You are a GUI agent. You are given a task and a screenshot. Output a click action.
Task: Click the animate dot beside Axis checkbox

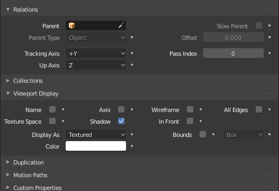132,109
